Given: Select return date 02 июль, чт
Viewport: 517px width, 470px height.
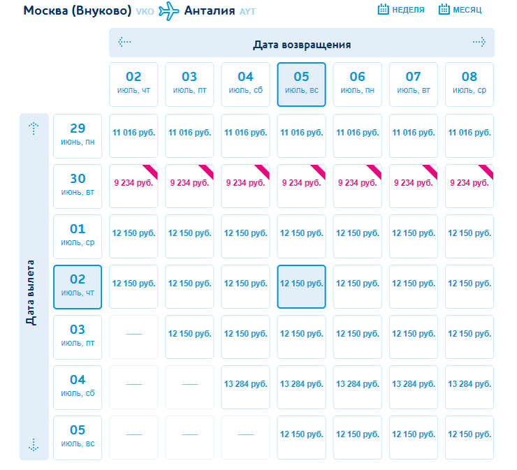Looking at the screenshot, I should 133,85.
